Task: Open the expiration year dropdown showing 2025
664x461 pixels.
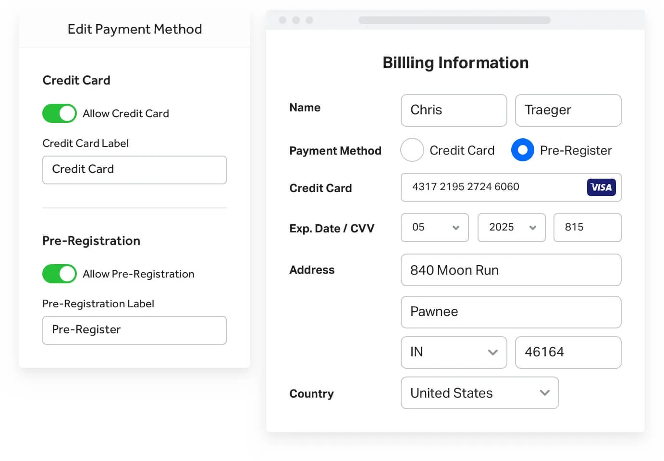Action: point(511,228)
